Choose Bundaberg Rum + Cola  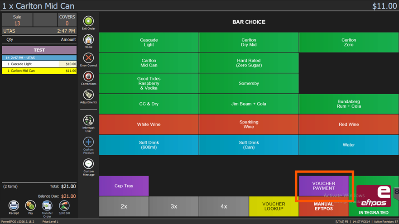(349, 104)
